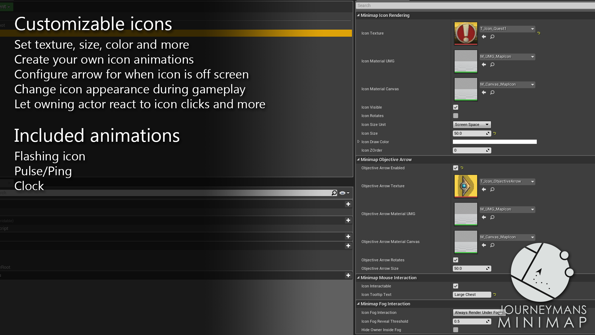Image resolution: width=595 pixels, height=335 pixels.
Task: Open the Icon Size Unit Screen Space dropdown
Action: (x=472, y=125)
